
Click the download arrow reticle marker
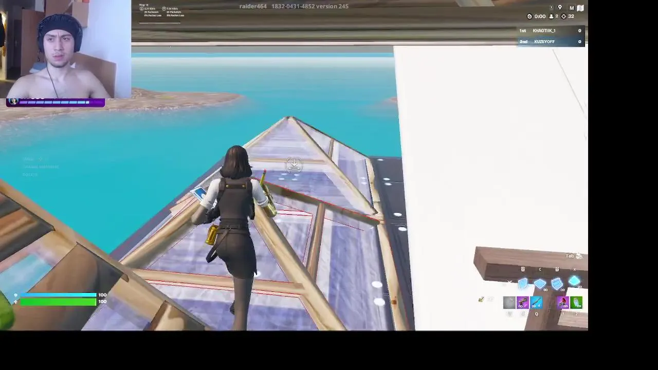[x=294, y=164]
